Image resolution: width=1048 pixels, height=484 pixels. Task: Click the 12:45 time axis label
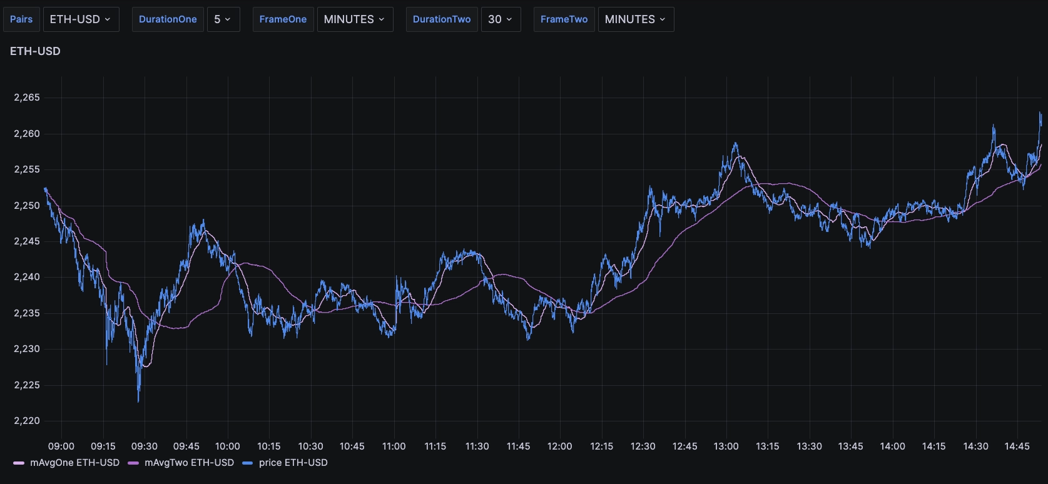685,446
